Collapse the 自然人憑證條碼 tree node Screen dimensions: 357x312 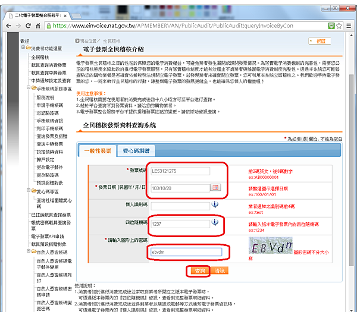[x=29, y=251]
